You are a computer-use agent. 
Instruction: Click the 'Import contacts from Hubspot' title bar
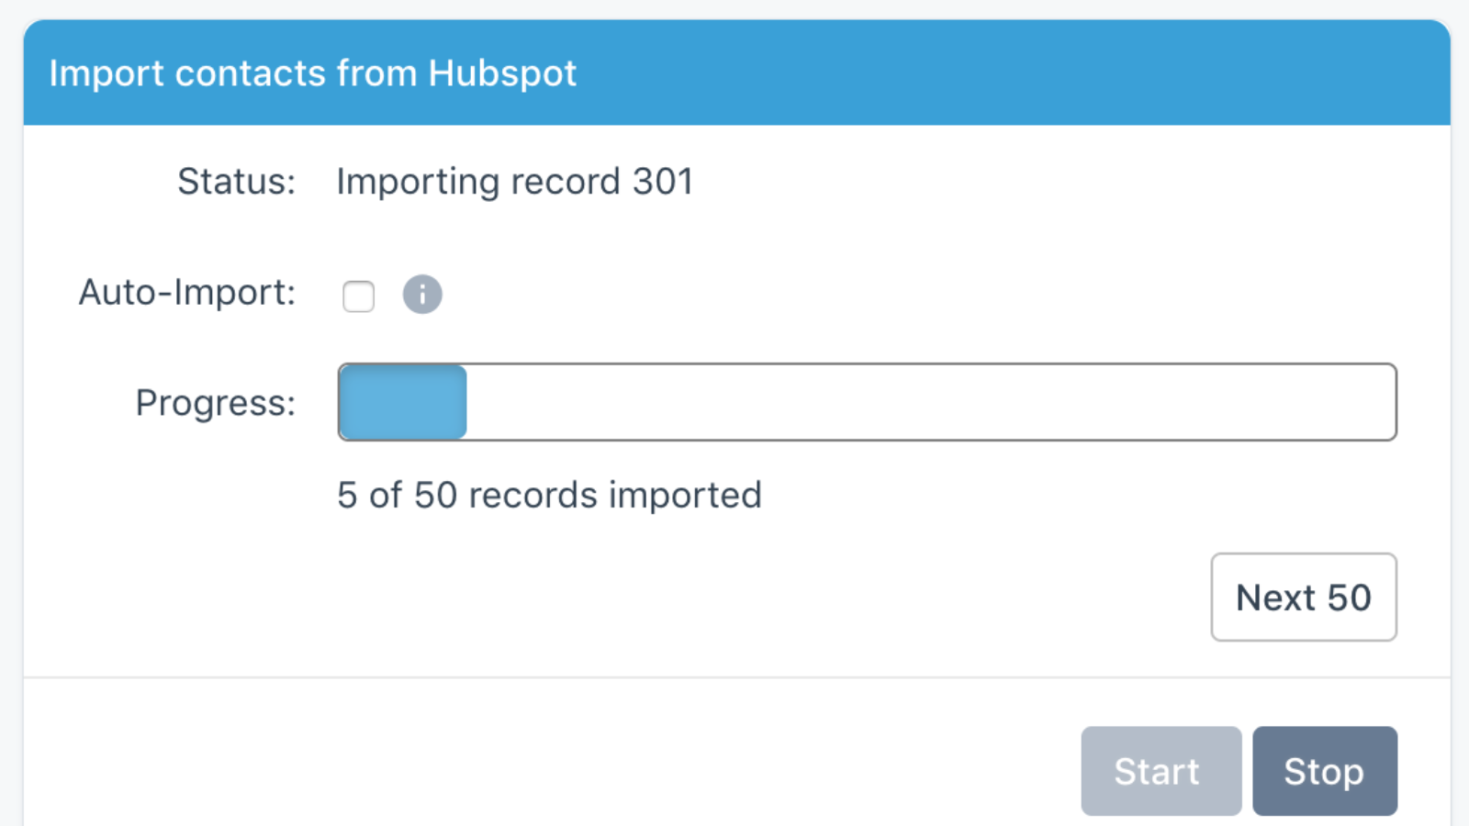tap(314, 73)
